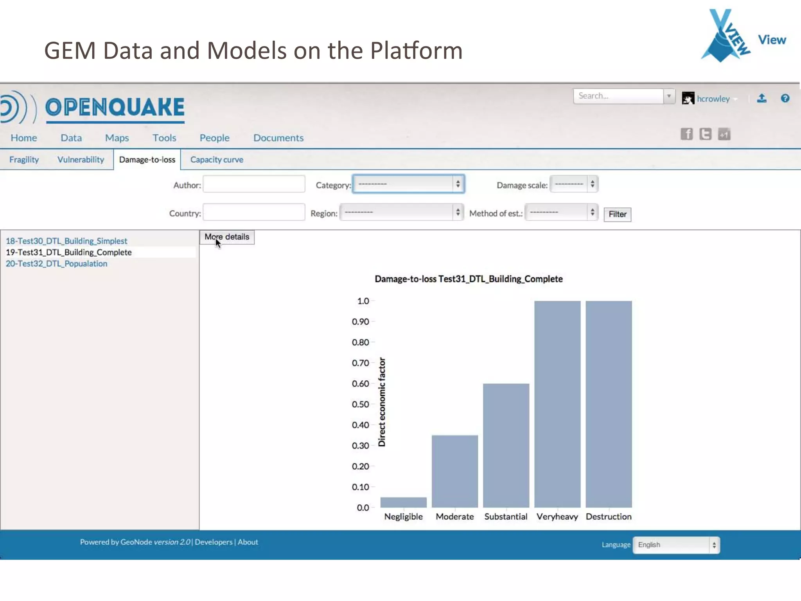Switch to the Fragility tab

pos(24,160)
